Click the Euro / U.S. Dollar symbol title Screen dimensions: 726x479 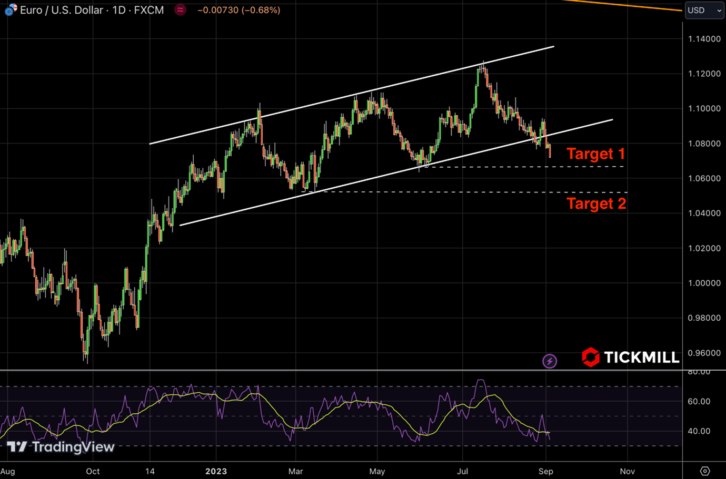(x=62, y=10)
